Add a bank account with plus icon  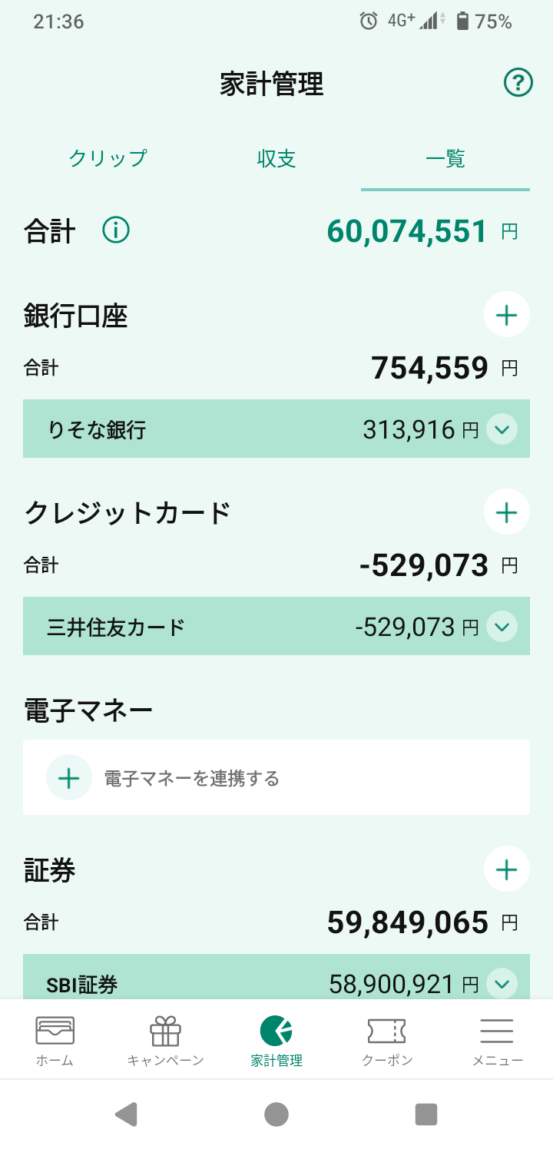507,315
